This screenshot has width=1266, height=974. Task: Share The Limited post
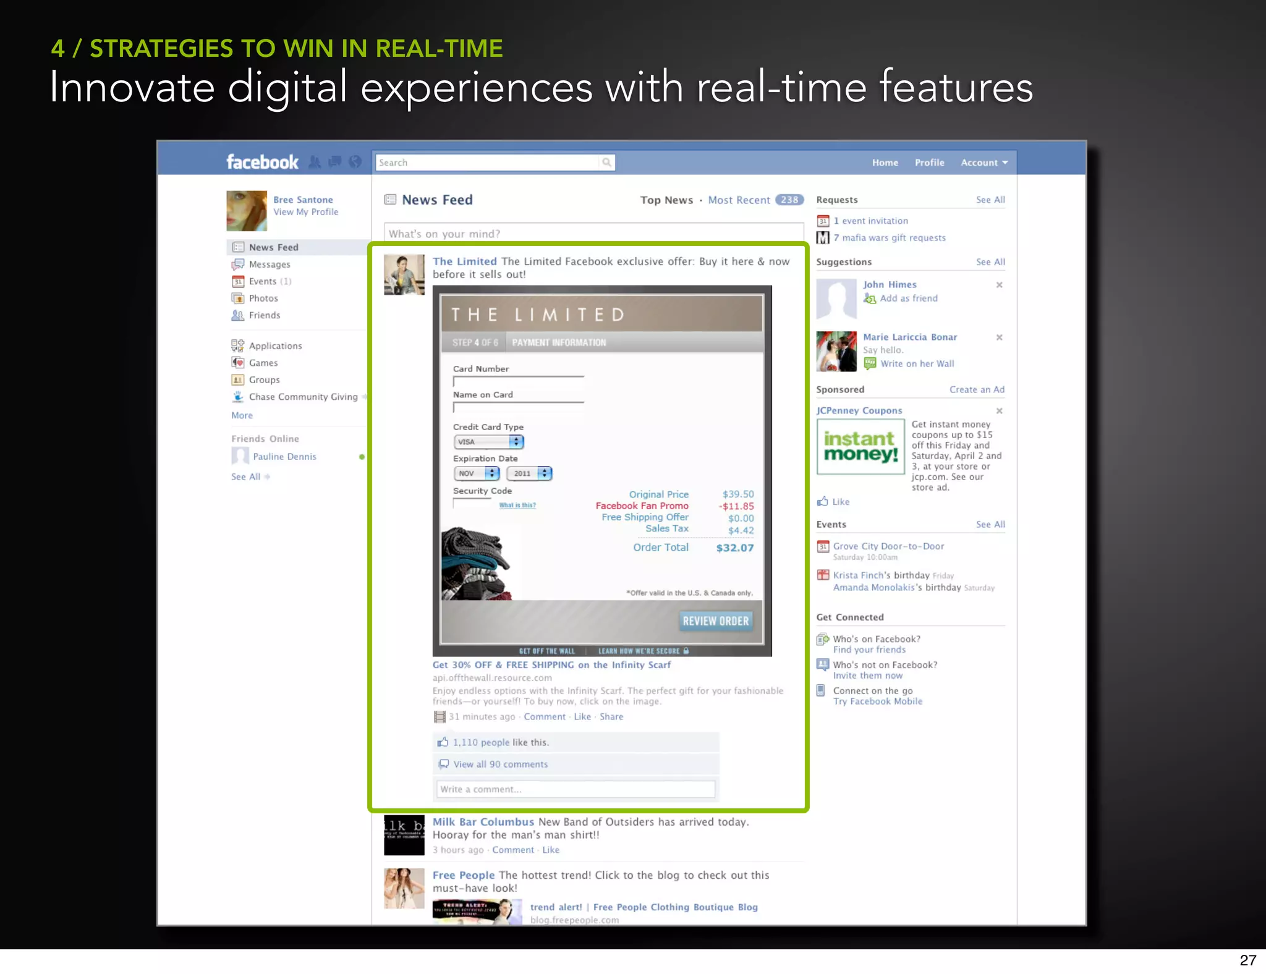pyautogui.click(x=611, y=717)
